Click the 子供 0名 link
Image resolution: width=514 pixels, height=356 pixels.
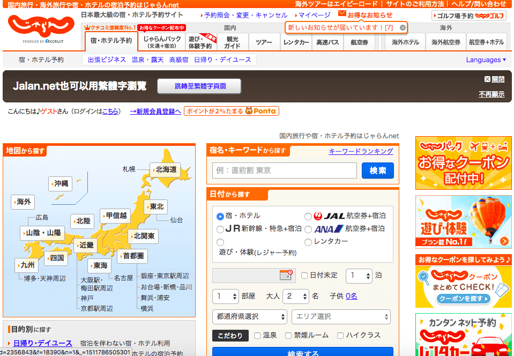[x=352, y=296]
